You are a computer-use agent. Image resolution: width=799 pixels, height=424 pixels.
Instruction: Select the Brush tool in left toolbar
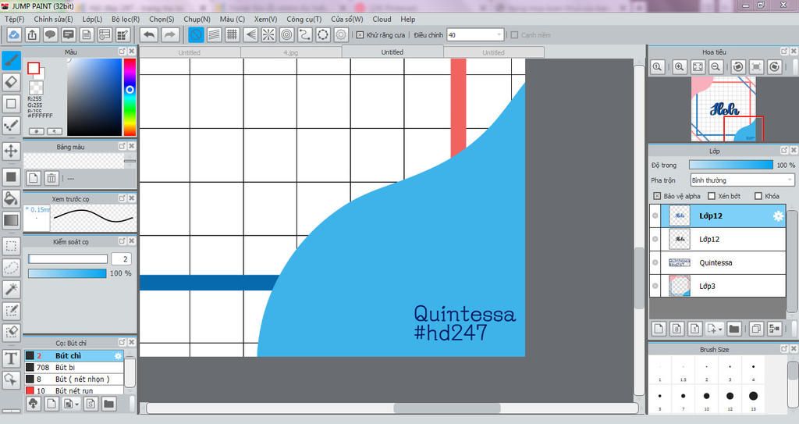(11, 61)
